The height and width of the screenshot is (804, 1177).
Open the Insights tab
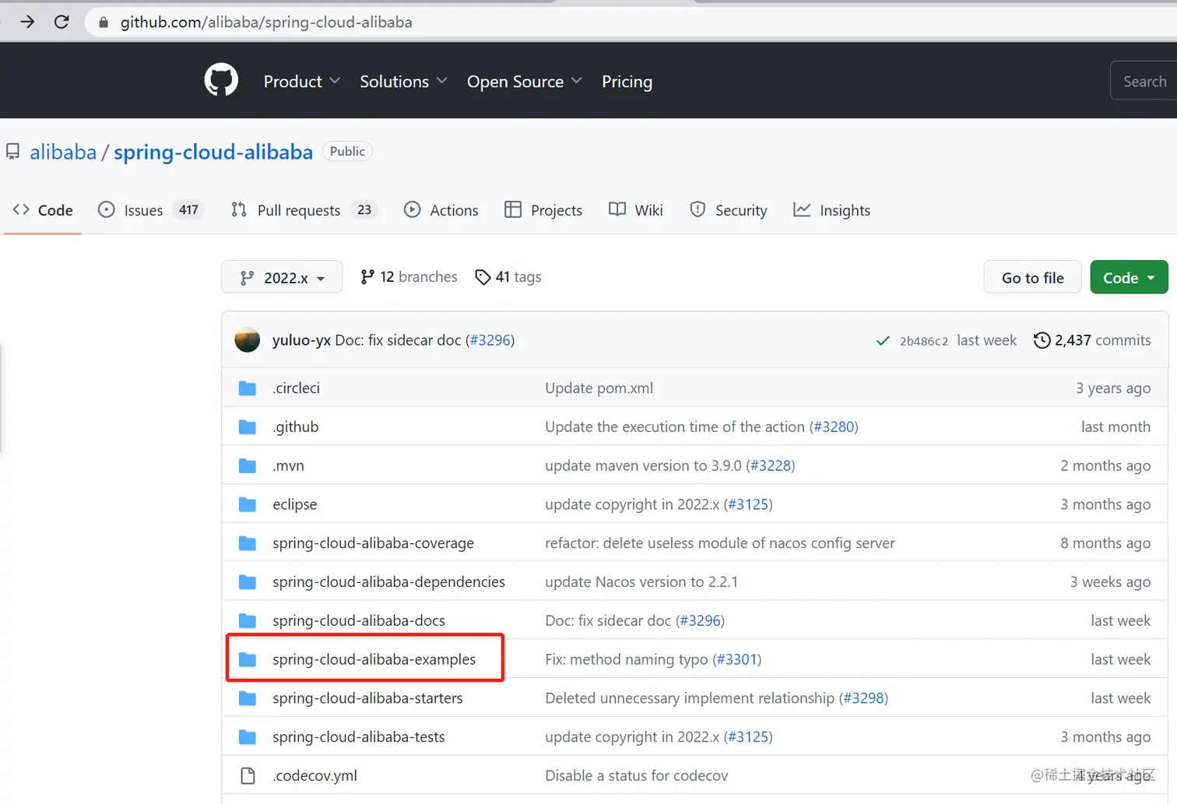[832, 210]
